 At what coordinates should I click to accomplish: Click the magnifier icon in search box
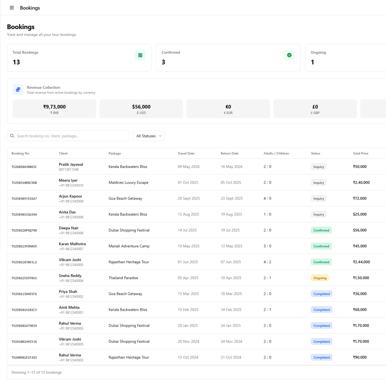[12, 136]
